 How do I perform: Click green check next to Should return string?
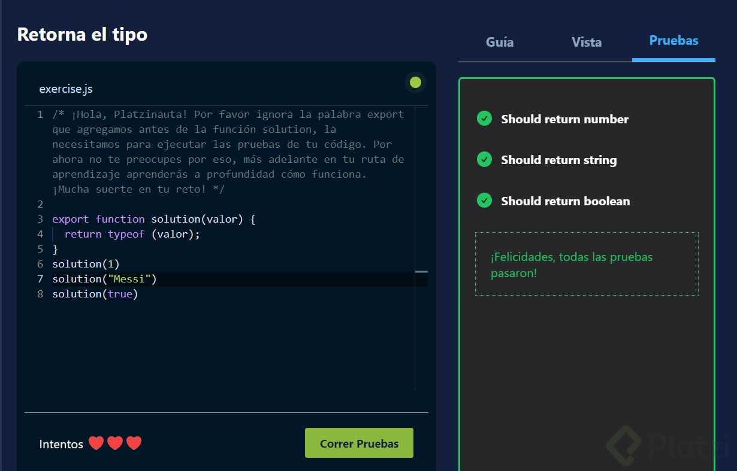click(484, 159)
